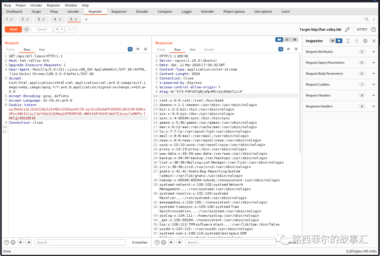Select Response Render view tab
Image resolution: width=380 pixels, height=256 pixels.
coord(209,49)
